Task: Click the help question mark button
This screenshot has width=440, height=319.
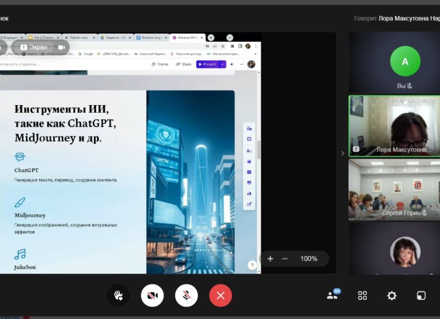Action: point(252,265)
